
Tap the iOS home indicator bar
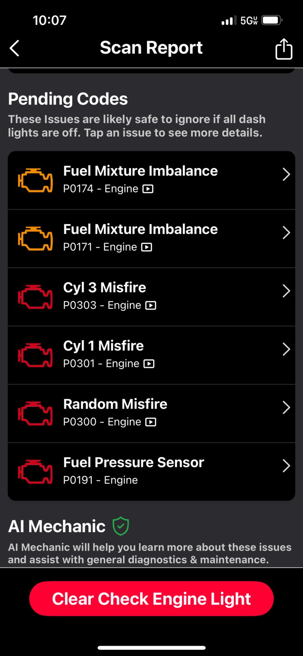[x=151, y=648]
